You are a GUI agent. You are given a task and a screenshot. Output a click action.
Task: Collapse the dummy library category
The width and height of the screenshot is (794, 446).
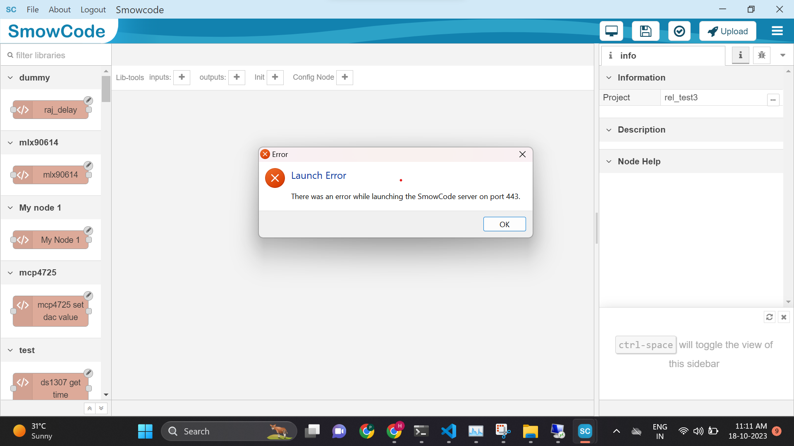coord(10,78)
